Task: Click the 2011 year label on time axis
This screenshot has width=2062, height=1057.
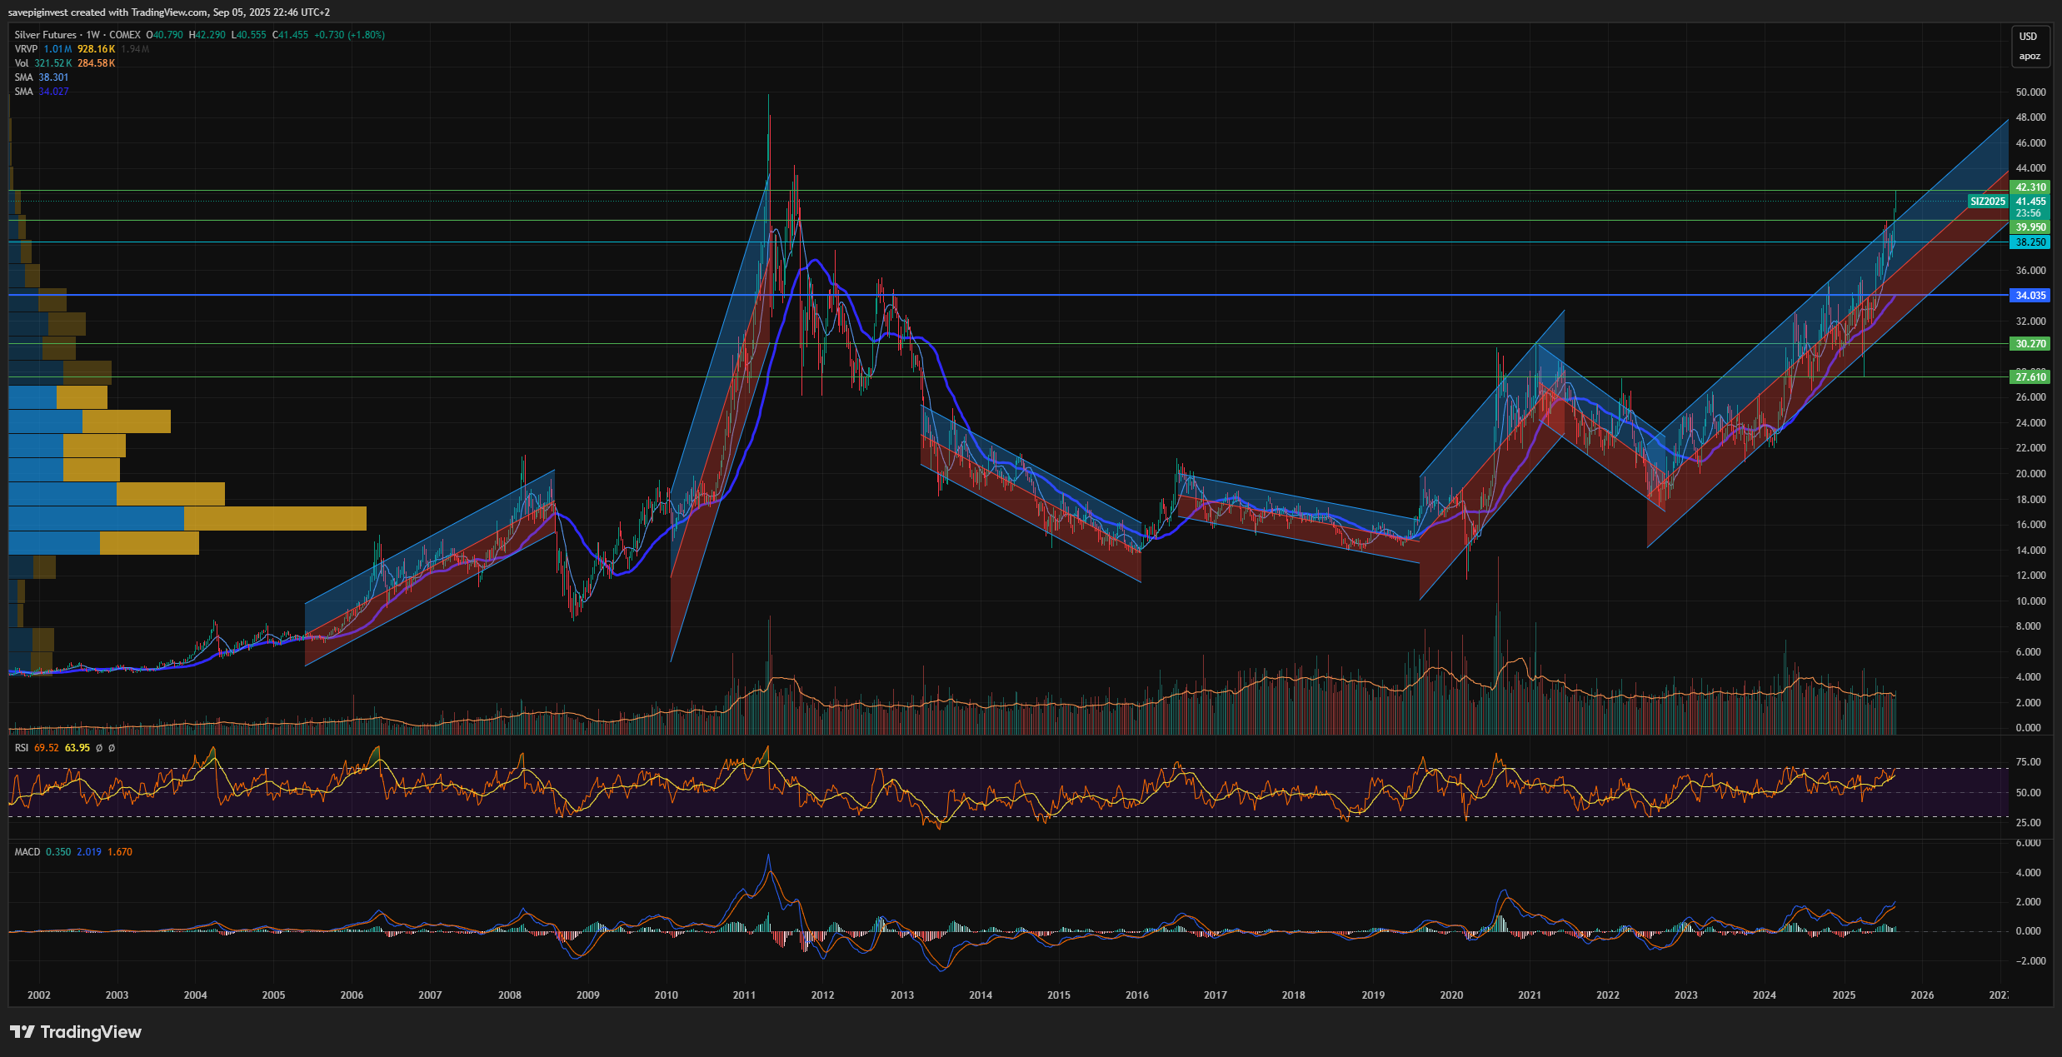Action: click(744, 995)
